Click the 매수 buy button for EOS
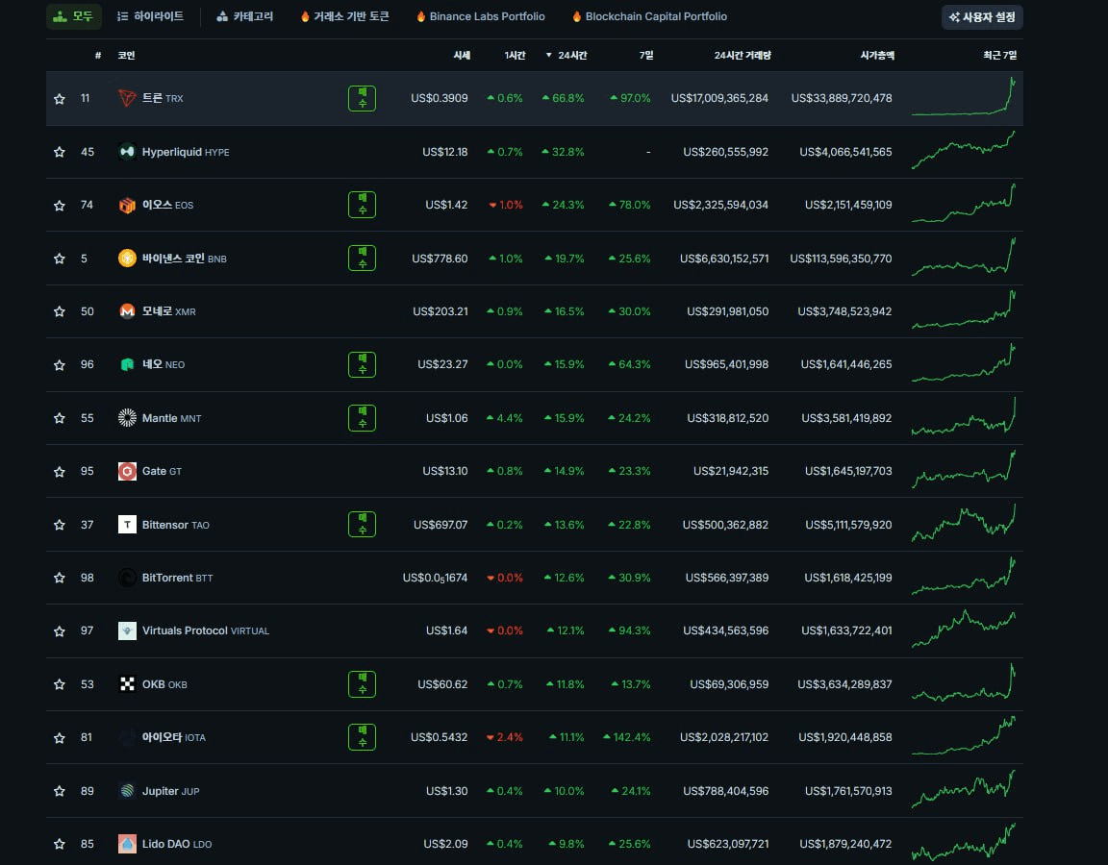Screen dimensions: 1108x865 tap(362, 205)
